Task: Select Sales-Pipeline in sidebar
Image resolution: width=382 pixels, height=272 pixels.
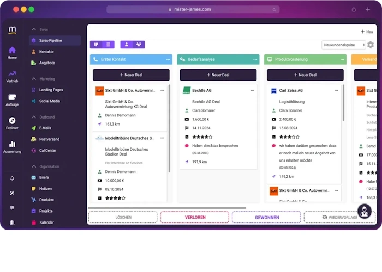Action: click(55, 41)
